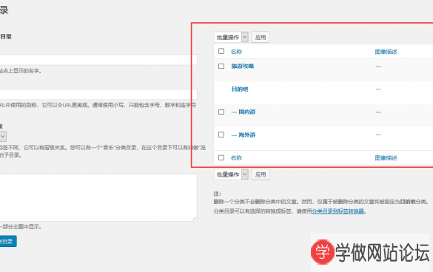Check the box for 旅游攻略 category
The width and height of the screenshot is (433, 272).
point(221,67)
